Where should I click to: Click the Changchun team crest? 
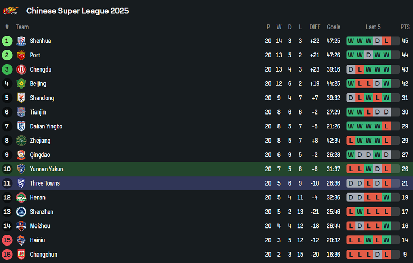[21, 255]
